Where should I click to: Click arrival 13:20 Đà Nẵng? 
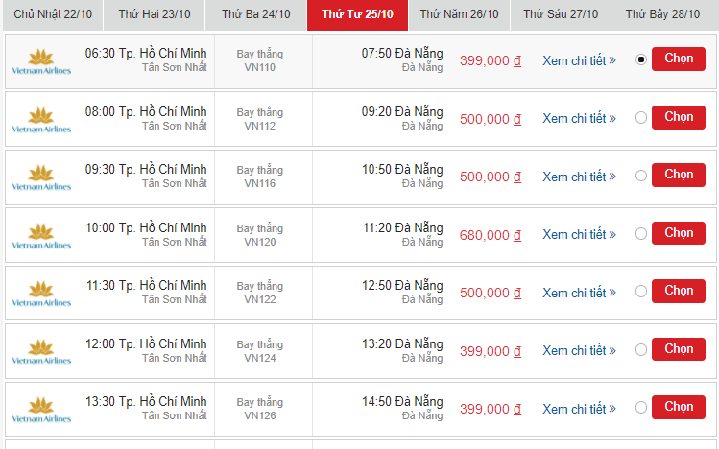click(402, 344)
